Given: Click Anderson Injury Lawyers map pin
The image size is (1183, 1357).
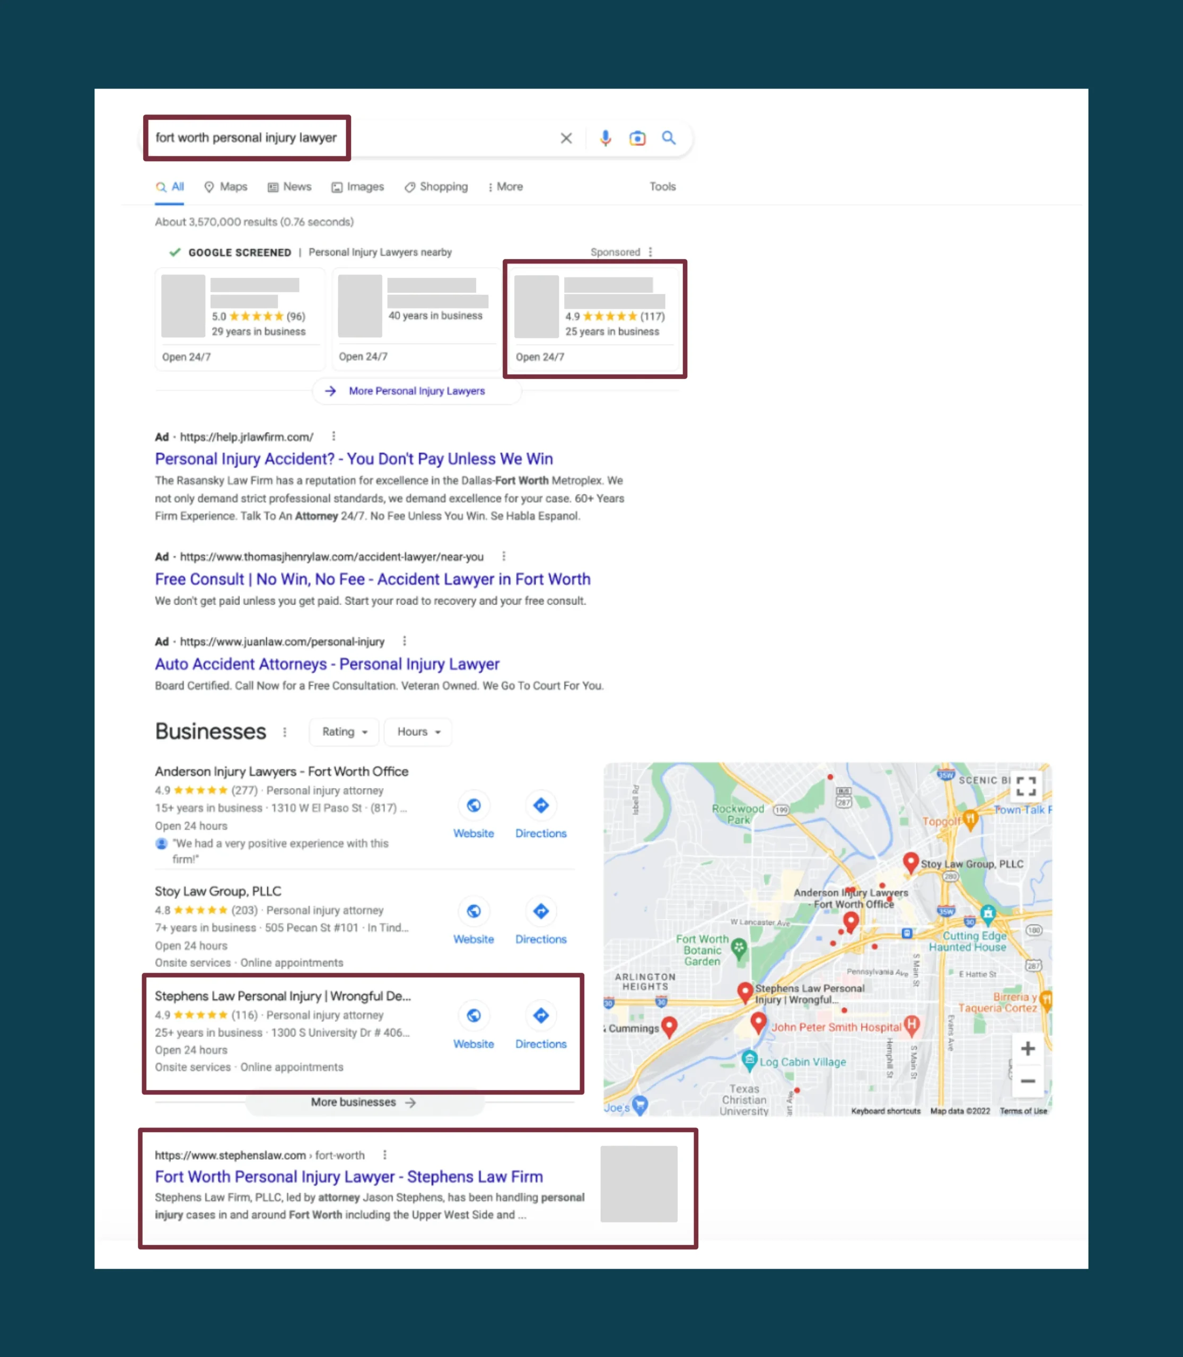Looking at the screenshot, I should click(851, 921).
